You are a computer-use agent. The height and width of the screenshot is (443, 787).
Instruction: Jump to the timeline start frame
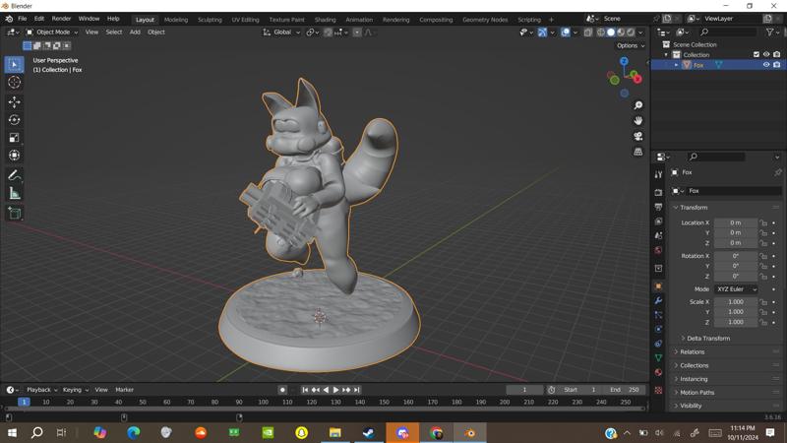(x=305, y=390)
